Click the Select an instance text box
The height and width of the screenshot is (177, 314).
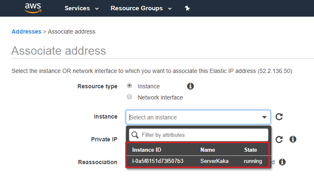[x=193, y=117]
